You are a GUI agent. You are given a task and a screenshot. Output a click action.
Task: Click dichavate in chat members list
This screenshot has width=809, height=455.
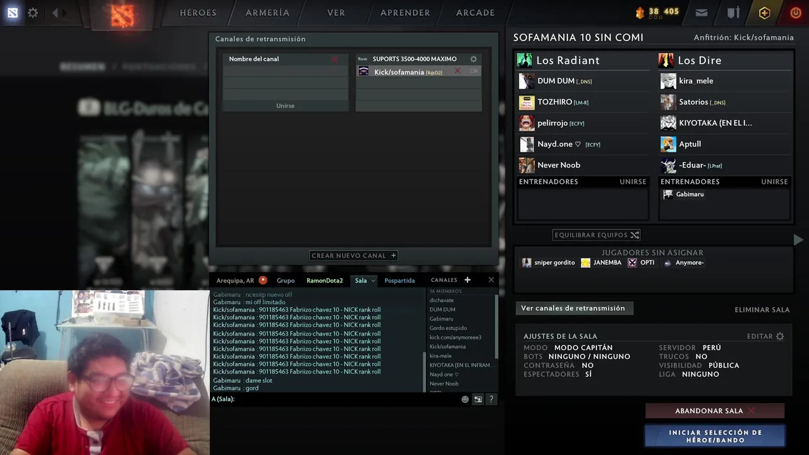coord(442,300)
